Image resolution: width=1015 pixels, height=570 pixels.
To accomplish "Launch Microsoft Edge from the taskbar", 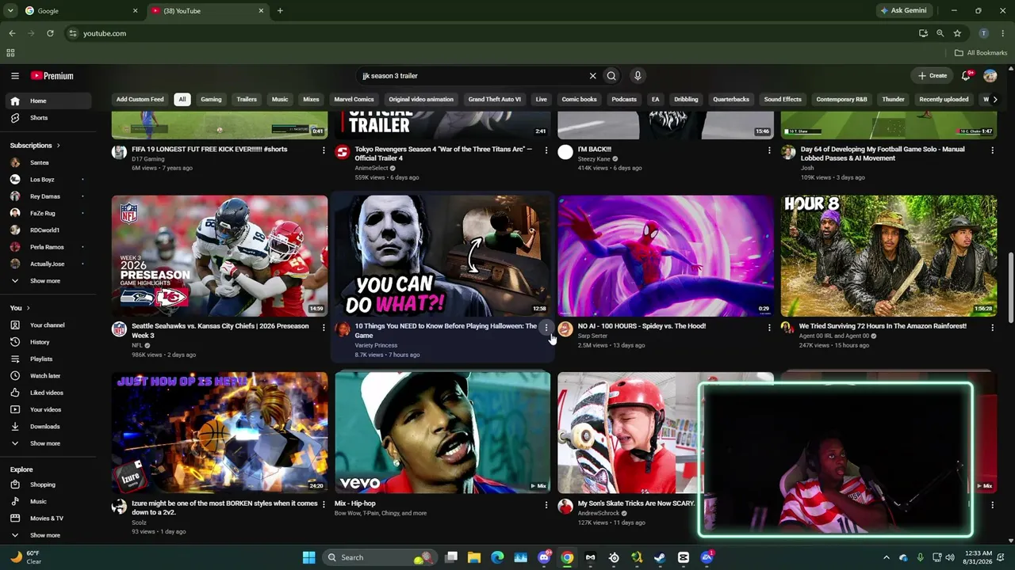I will [497, 557].
